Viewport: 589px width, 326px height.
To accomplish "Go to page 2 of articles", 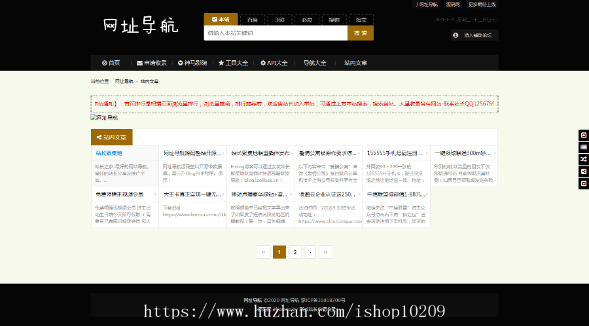I will coord(294,252).
